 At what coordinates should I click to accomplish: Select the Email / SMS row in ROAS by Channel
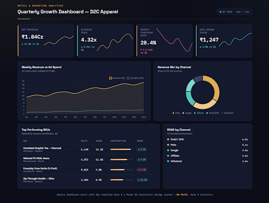(x=207, y=139)
